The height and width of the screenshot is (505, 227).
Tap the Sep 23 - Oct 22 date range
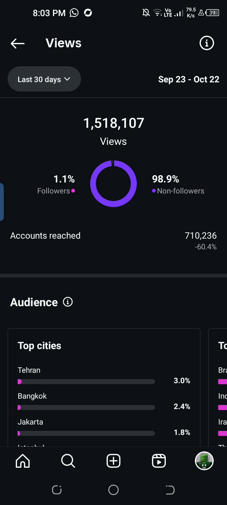tap(189, 80)
